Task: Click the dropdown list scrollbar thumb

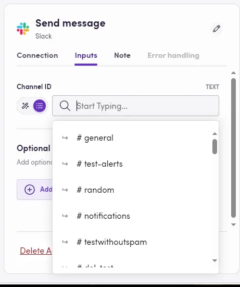Action: 215,146
